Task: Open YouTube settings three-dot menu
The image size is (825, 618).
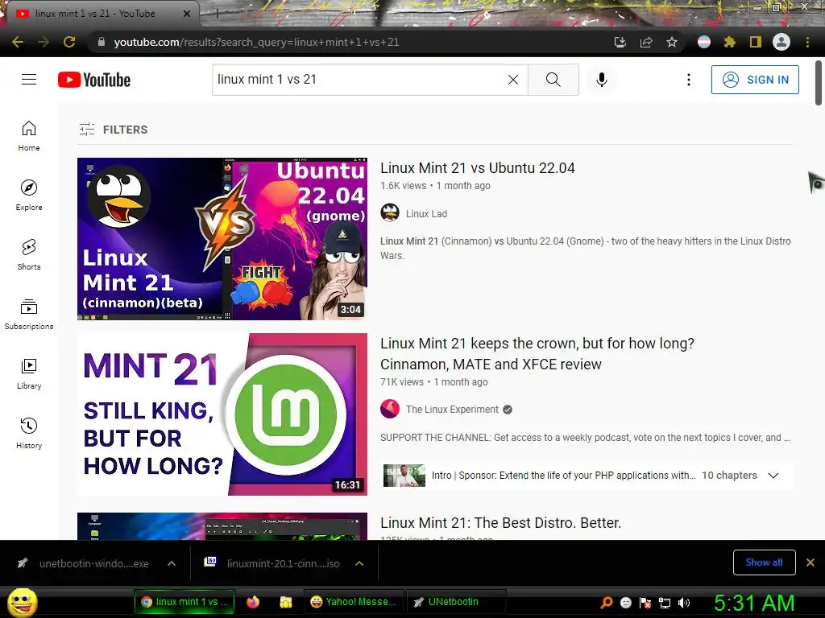Action: [688, 80]
